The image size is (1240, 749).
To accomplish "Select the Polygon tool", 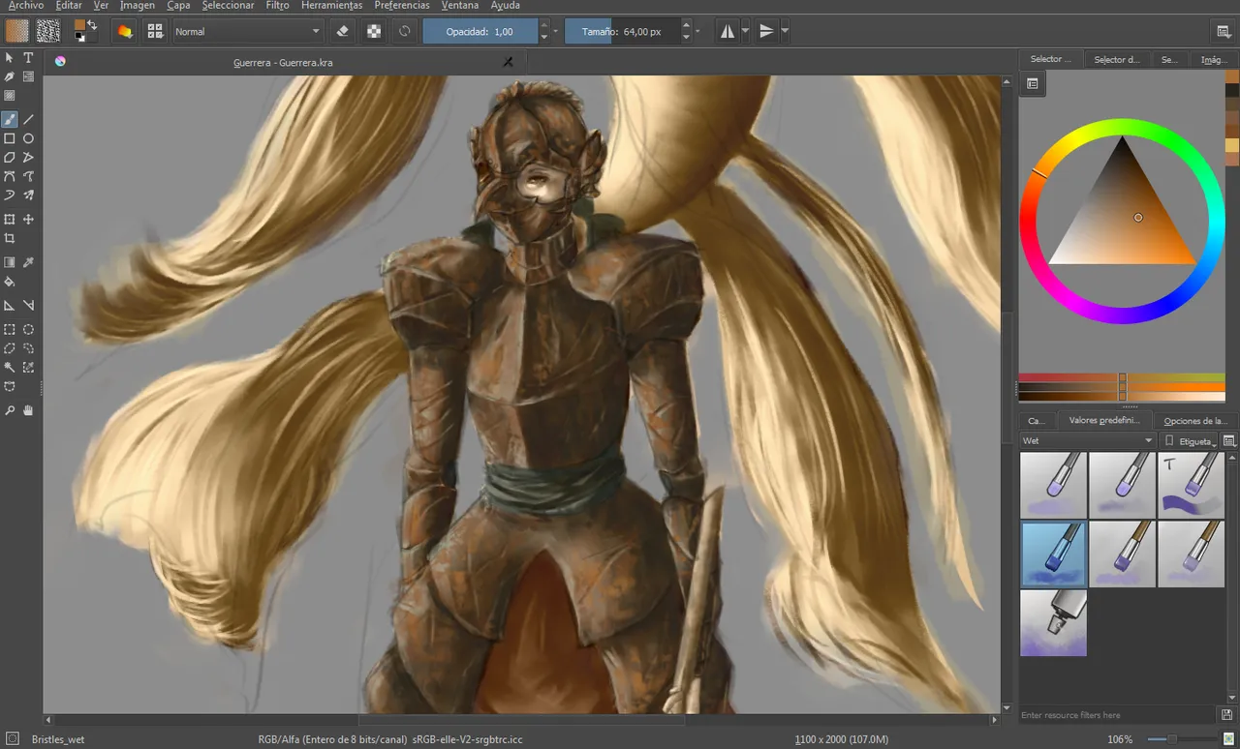I will pos(10,157).
